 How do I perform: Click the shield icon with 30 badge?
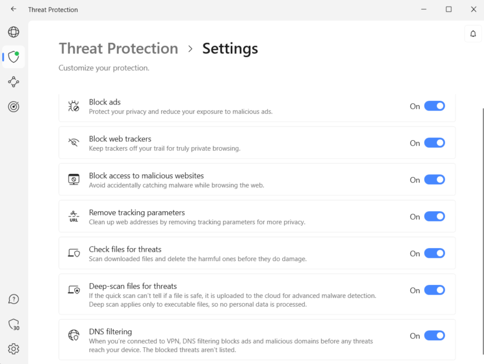point(14,324)
